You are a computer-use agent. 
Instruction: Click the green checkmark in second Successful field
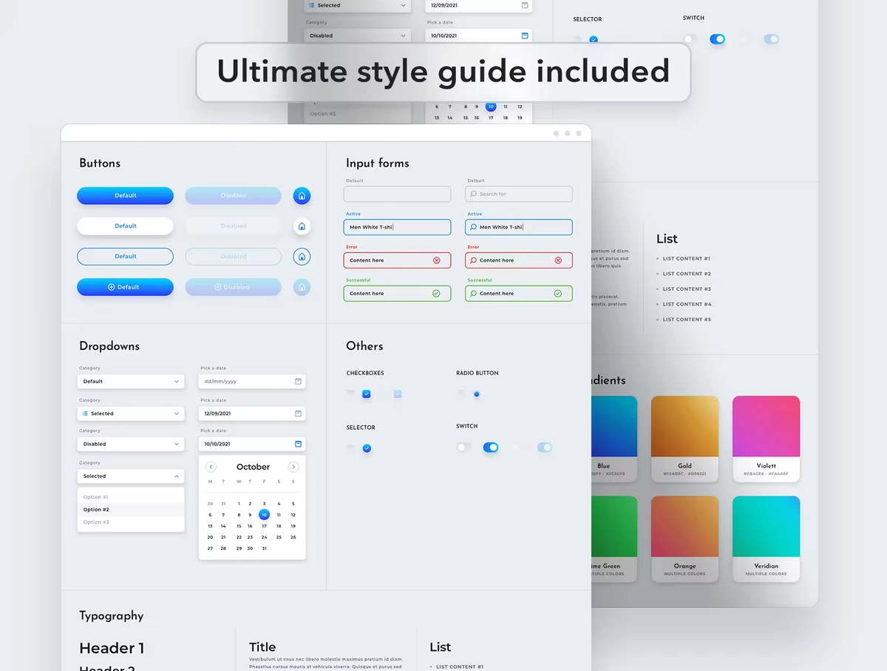click(557, 294)
